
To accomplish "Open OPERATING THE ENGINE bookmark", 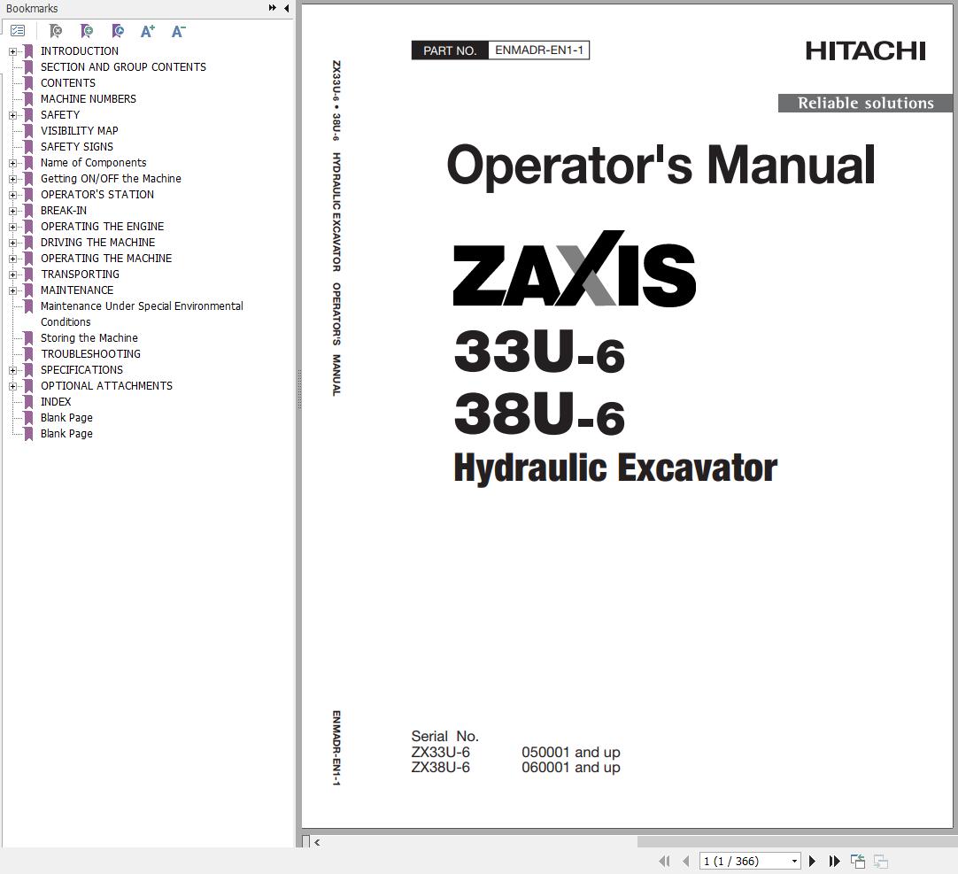I will click(x=102, y=226).
